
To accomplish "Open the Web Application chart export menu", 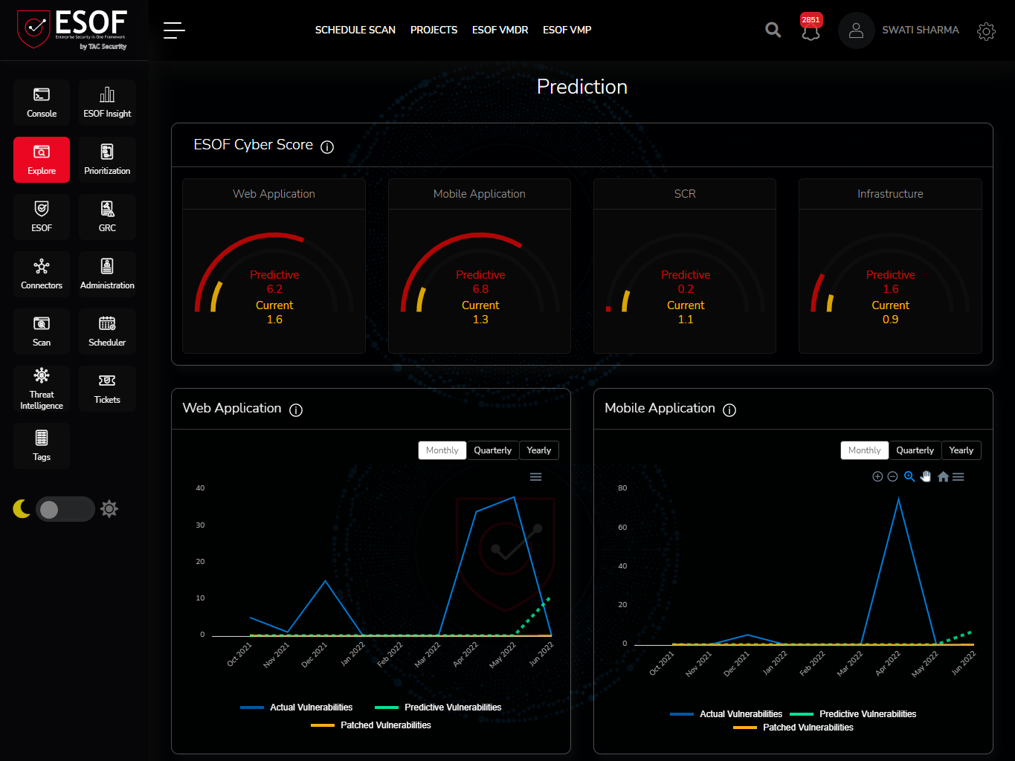I will (535, 476).
